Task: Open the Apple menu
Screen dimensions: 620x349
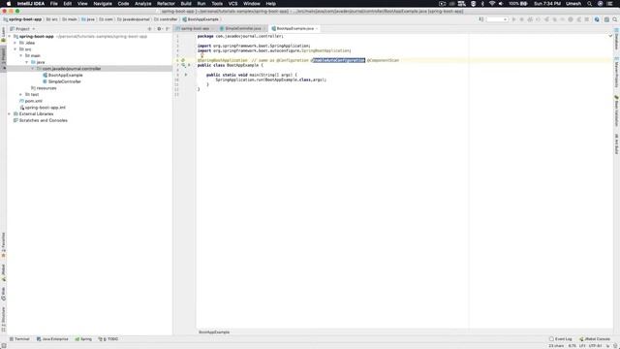Action: click(x=9, y=4)
